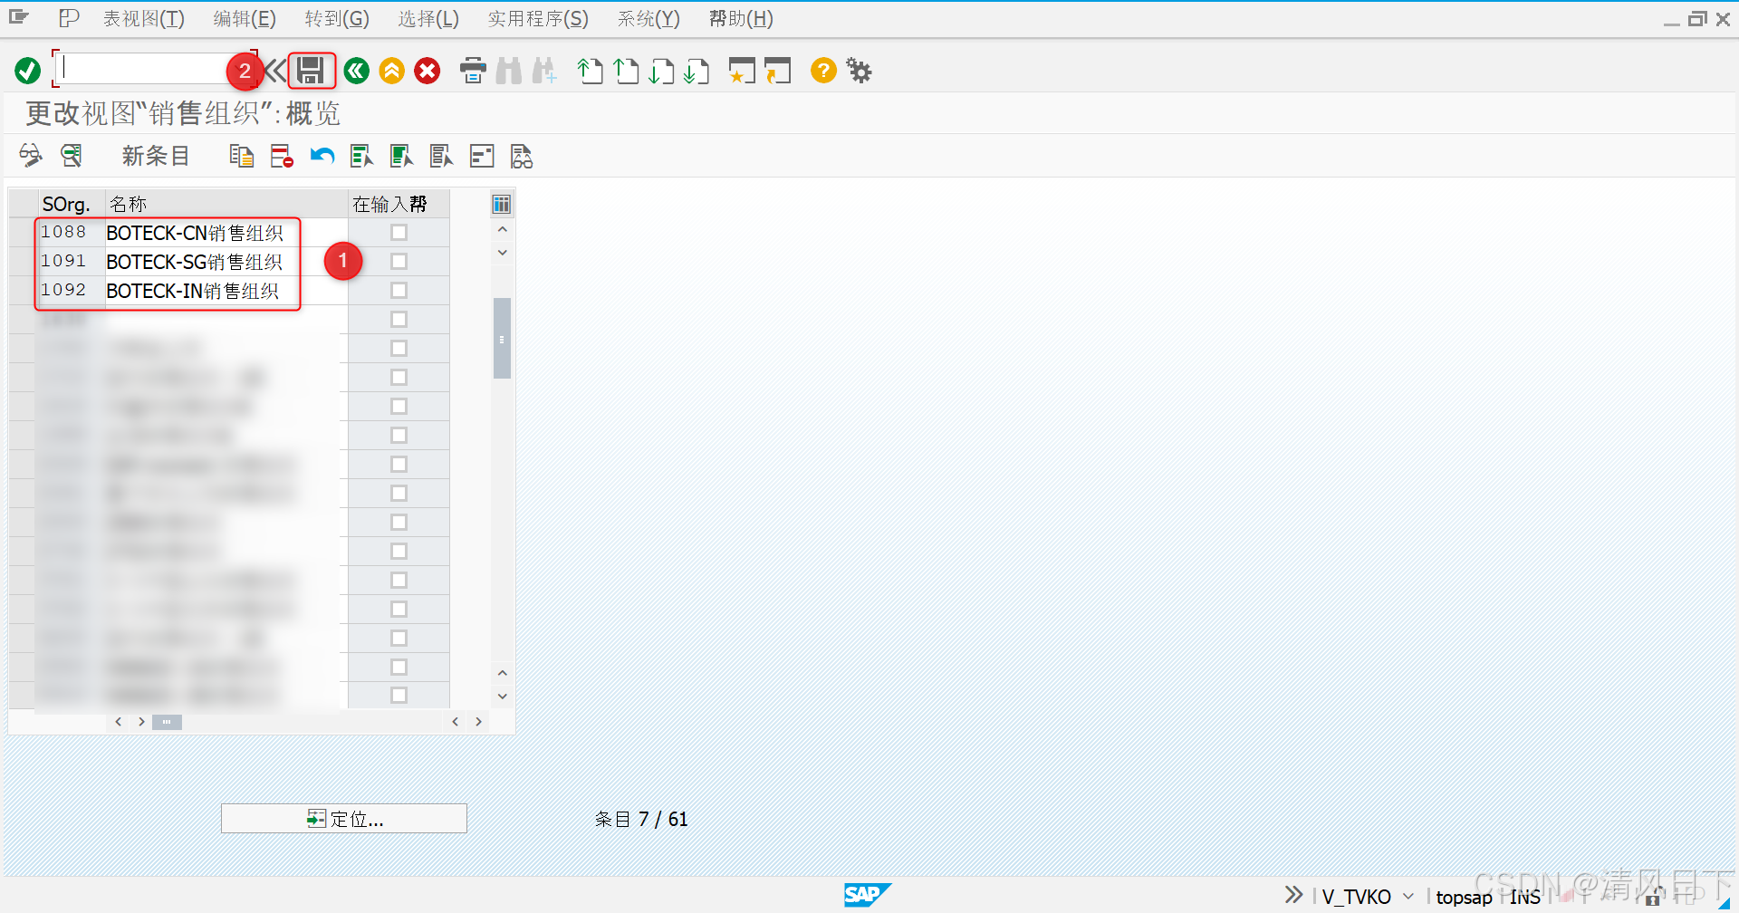Viewport: 1739px width, 913px height.
Task: Click the Print icon
Action: 473,71
